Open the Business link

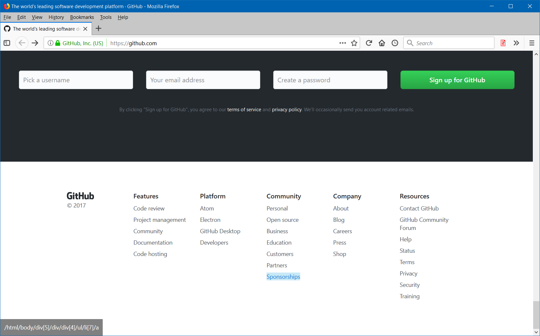click(277, 231)
